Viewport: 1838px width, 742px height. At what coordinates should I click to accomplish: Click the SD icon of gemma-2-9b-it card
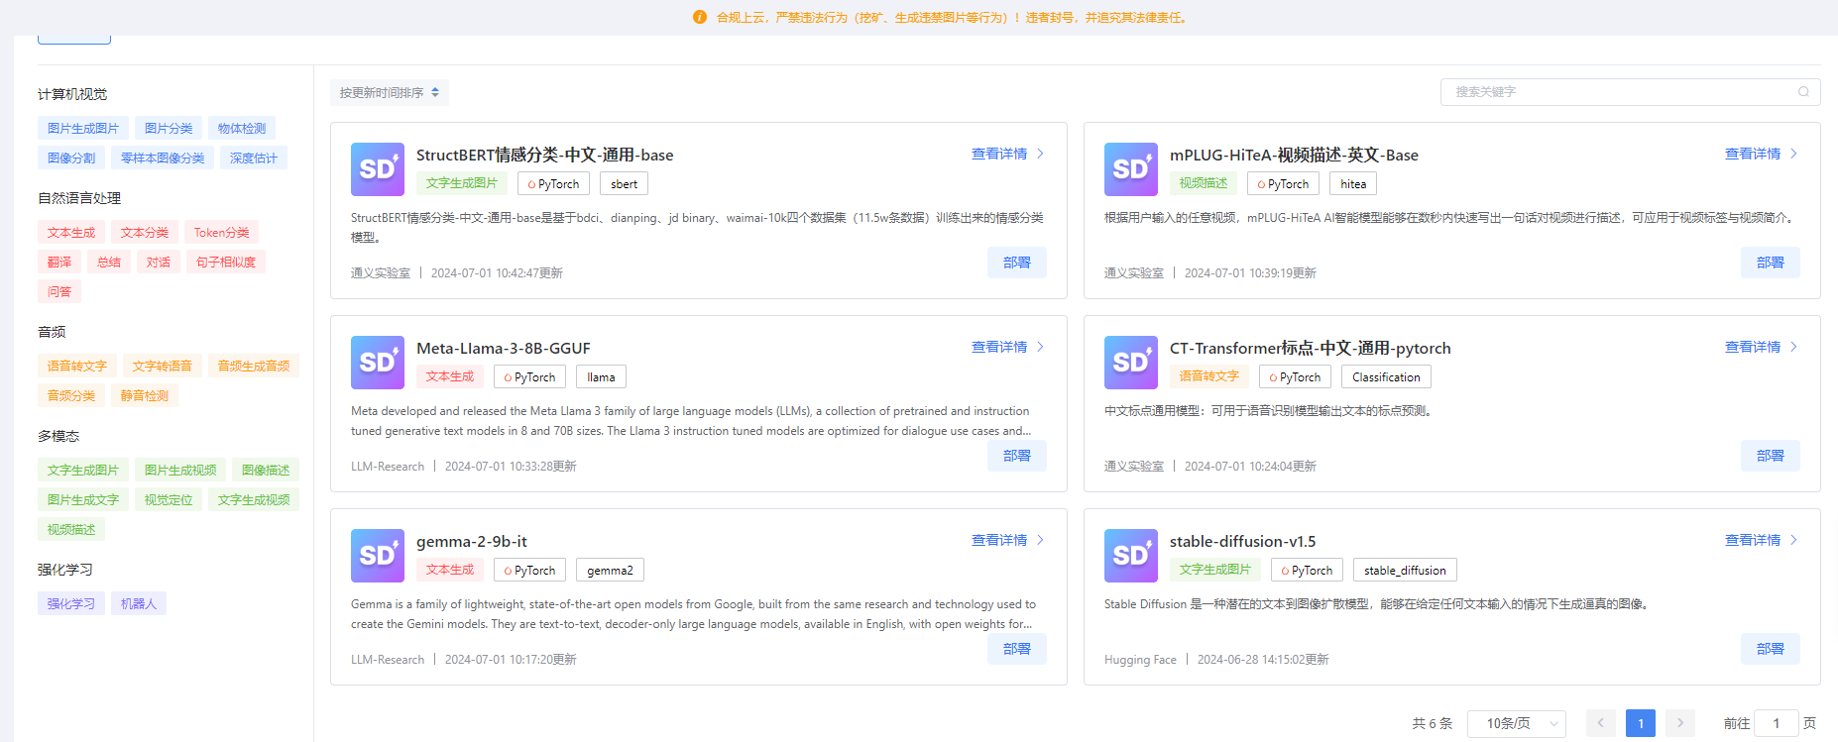click(378, 556)
